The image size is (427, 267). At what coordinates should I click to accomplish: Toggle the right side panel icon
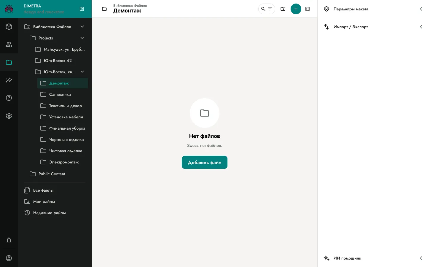click(307, 9)
